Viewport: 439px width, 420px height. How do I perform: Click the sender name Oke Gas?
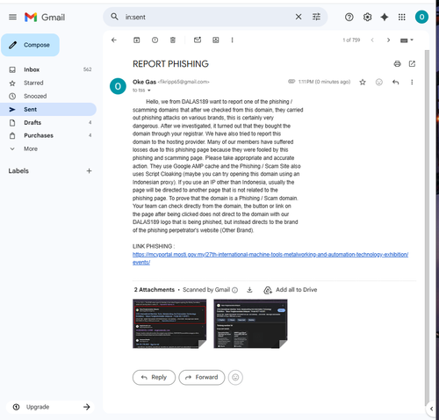(144, 82)
